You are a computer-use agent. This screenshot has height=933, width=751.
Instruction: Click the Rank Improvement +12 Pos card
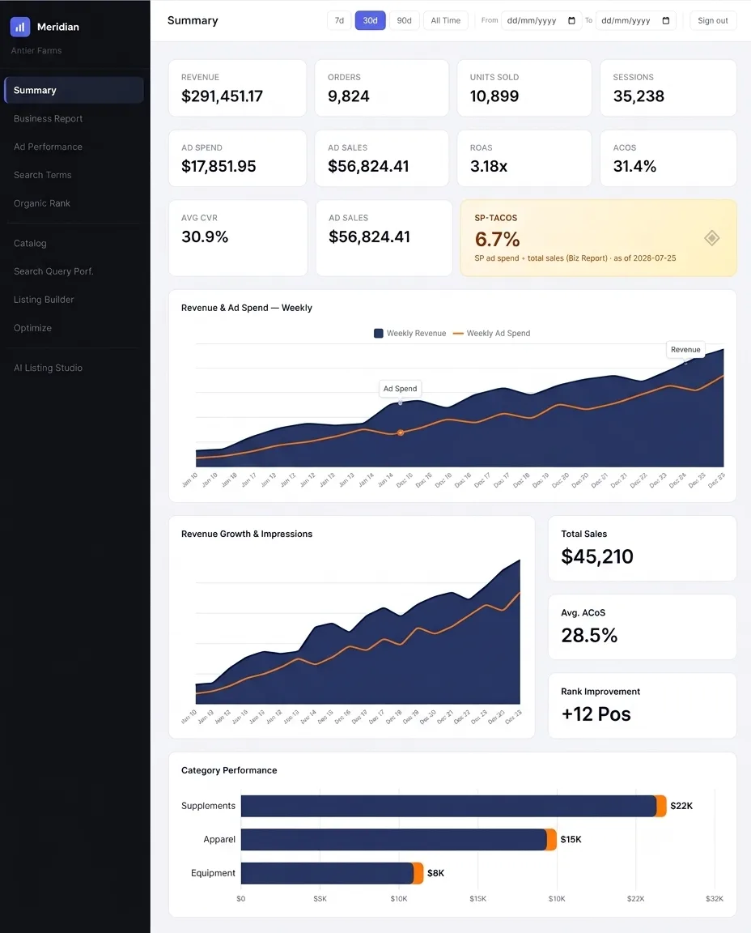click(x=643, y=705)
